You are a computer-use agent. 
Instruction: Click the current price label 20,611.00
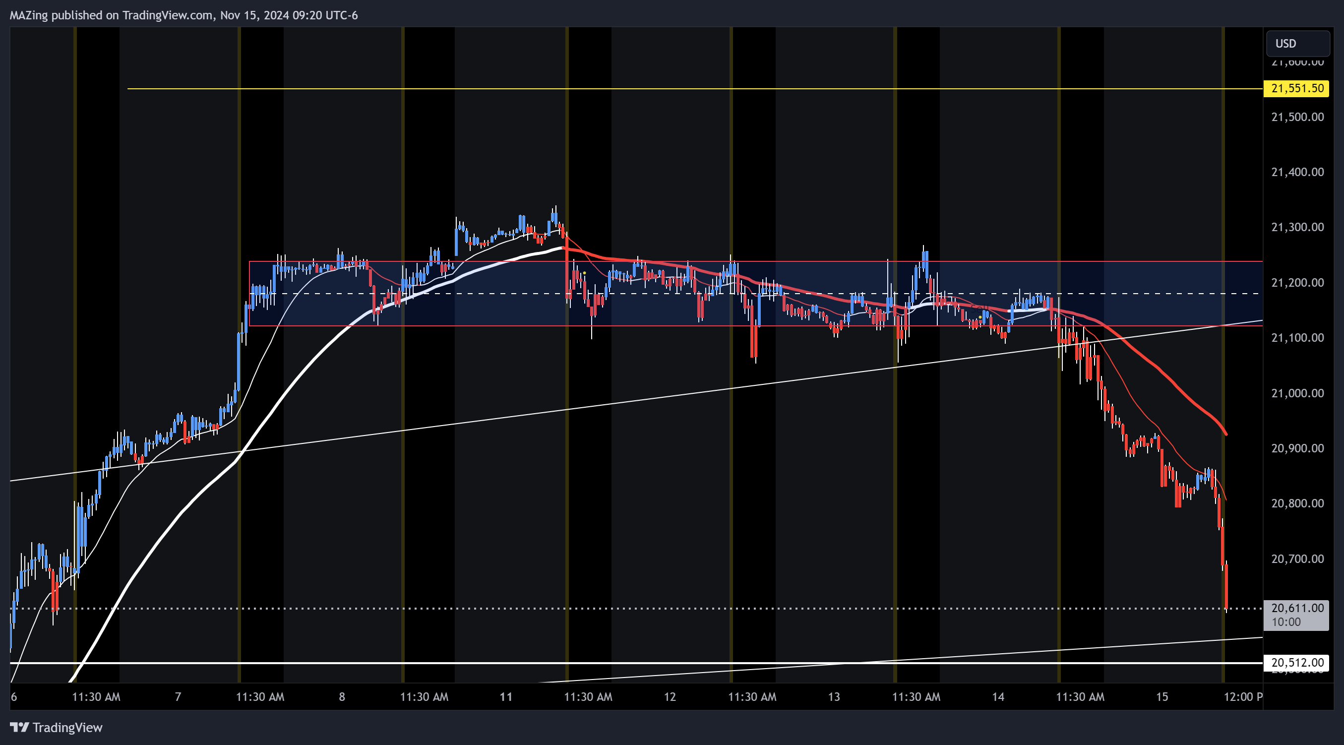[1297, 608]
